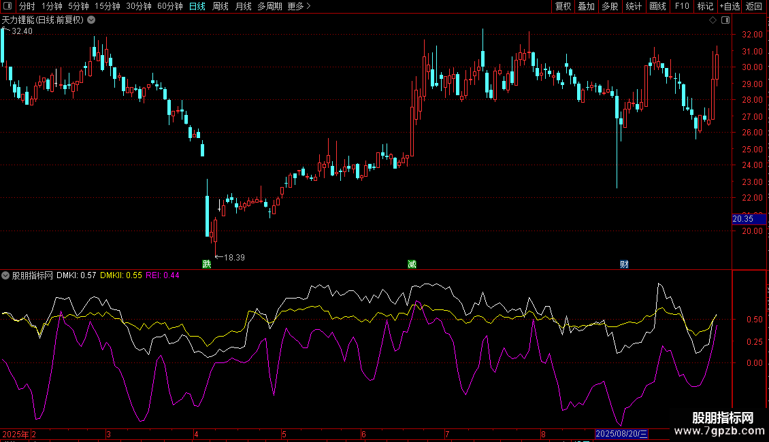The image size is (769, 442).
Task: Click the green 减 event marker
Action: 412,264
